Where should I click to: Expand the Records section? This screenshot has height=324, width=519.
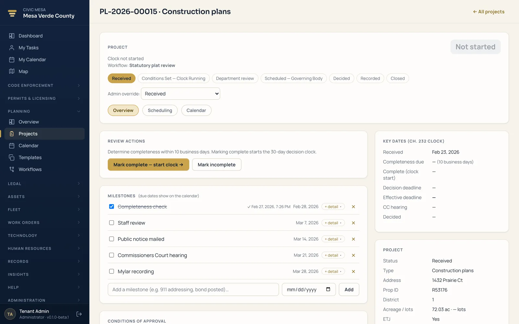pyautogui.click(x=44, y=261)
